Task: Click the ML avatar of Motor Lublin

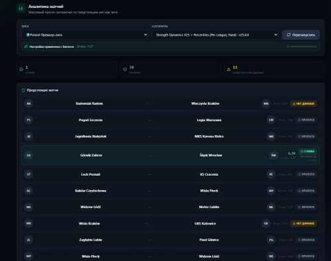Action: 271,207
